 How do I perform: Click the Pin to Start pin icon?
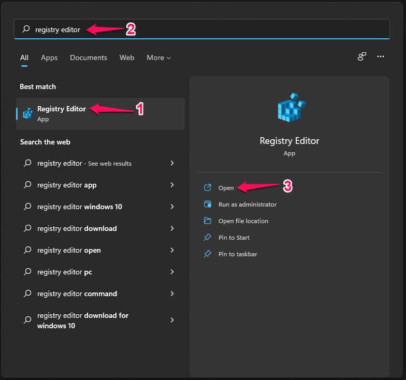pyautogui.click(x=207, y=237)
